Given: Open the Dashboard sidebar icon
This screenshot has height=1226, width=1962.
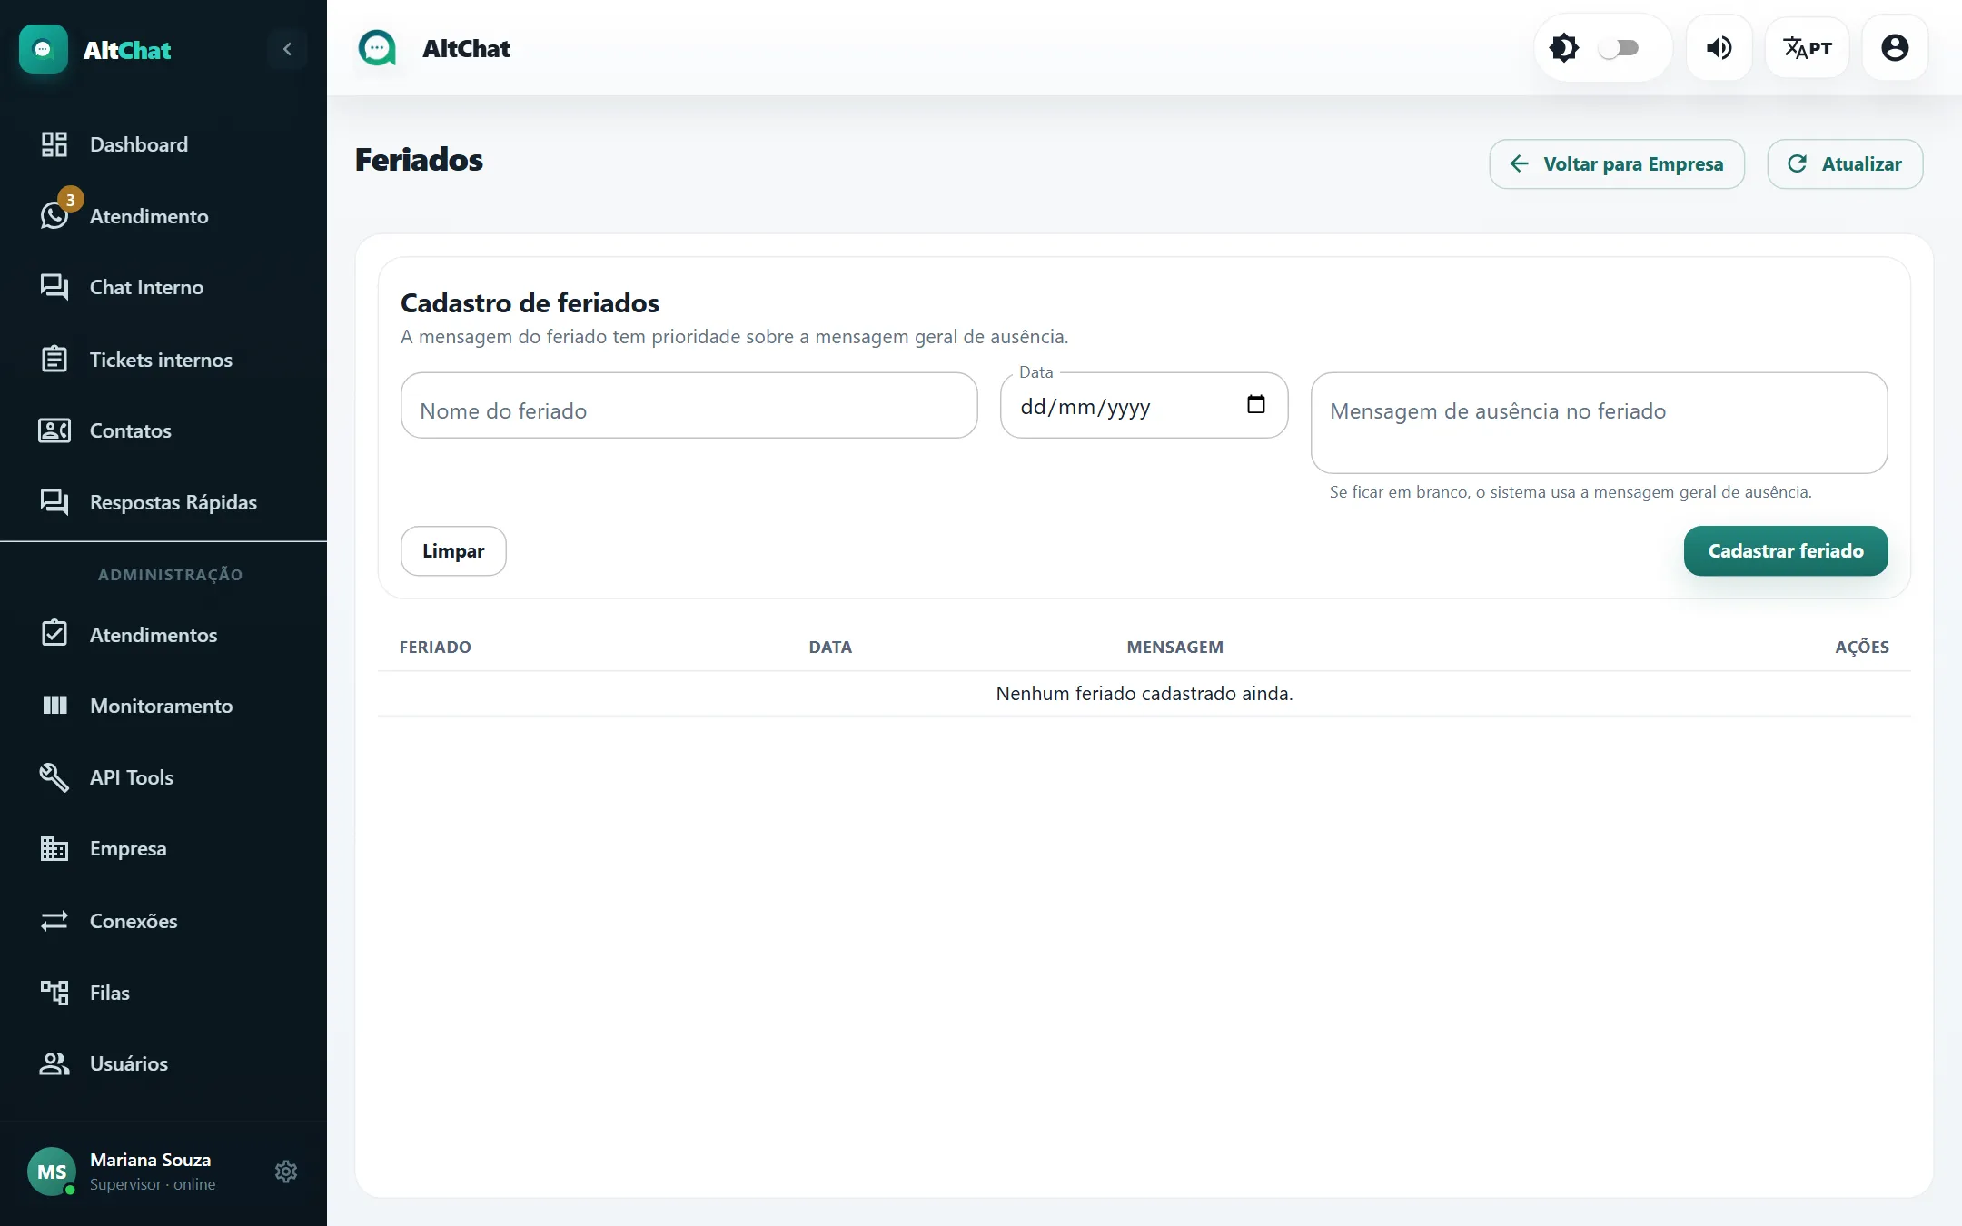Looking at the screenshot, I should click(x=54, y=144).
